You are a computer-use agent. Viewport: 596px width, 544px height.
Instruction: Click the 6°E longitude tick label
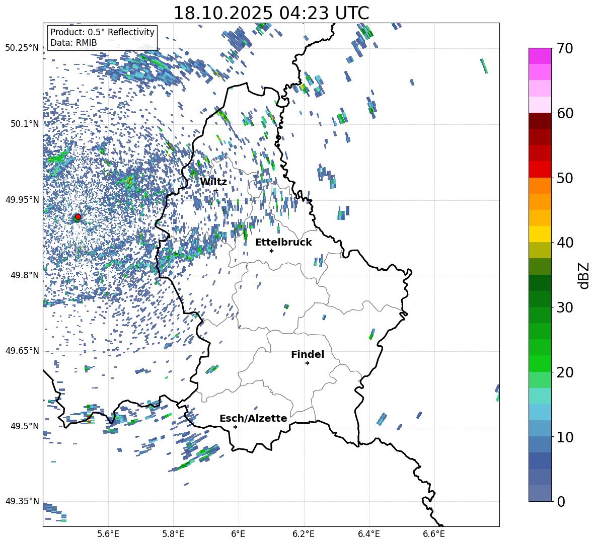click(x=238, y=534)
